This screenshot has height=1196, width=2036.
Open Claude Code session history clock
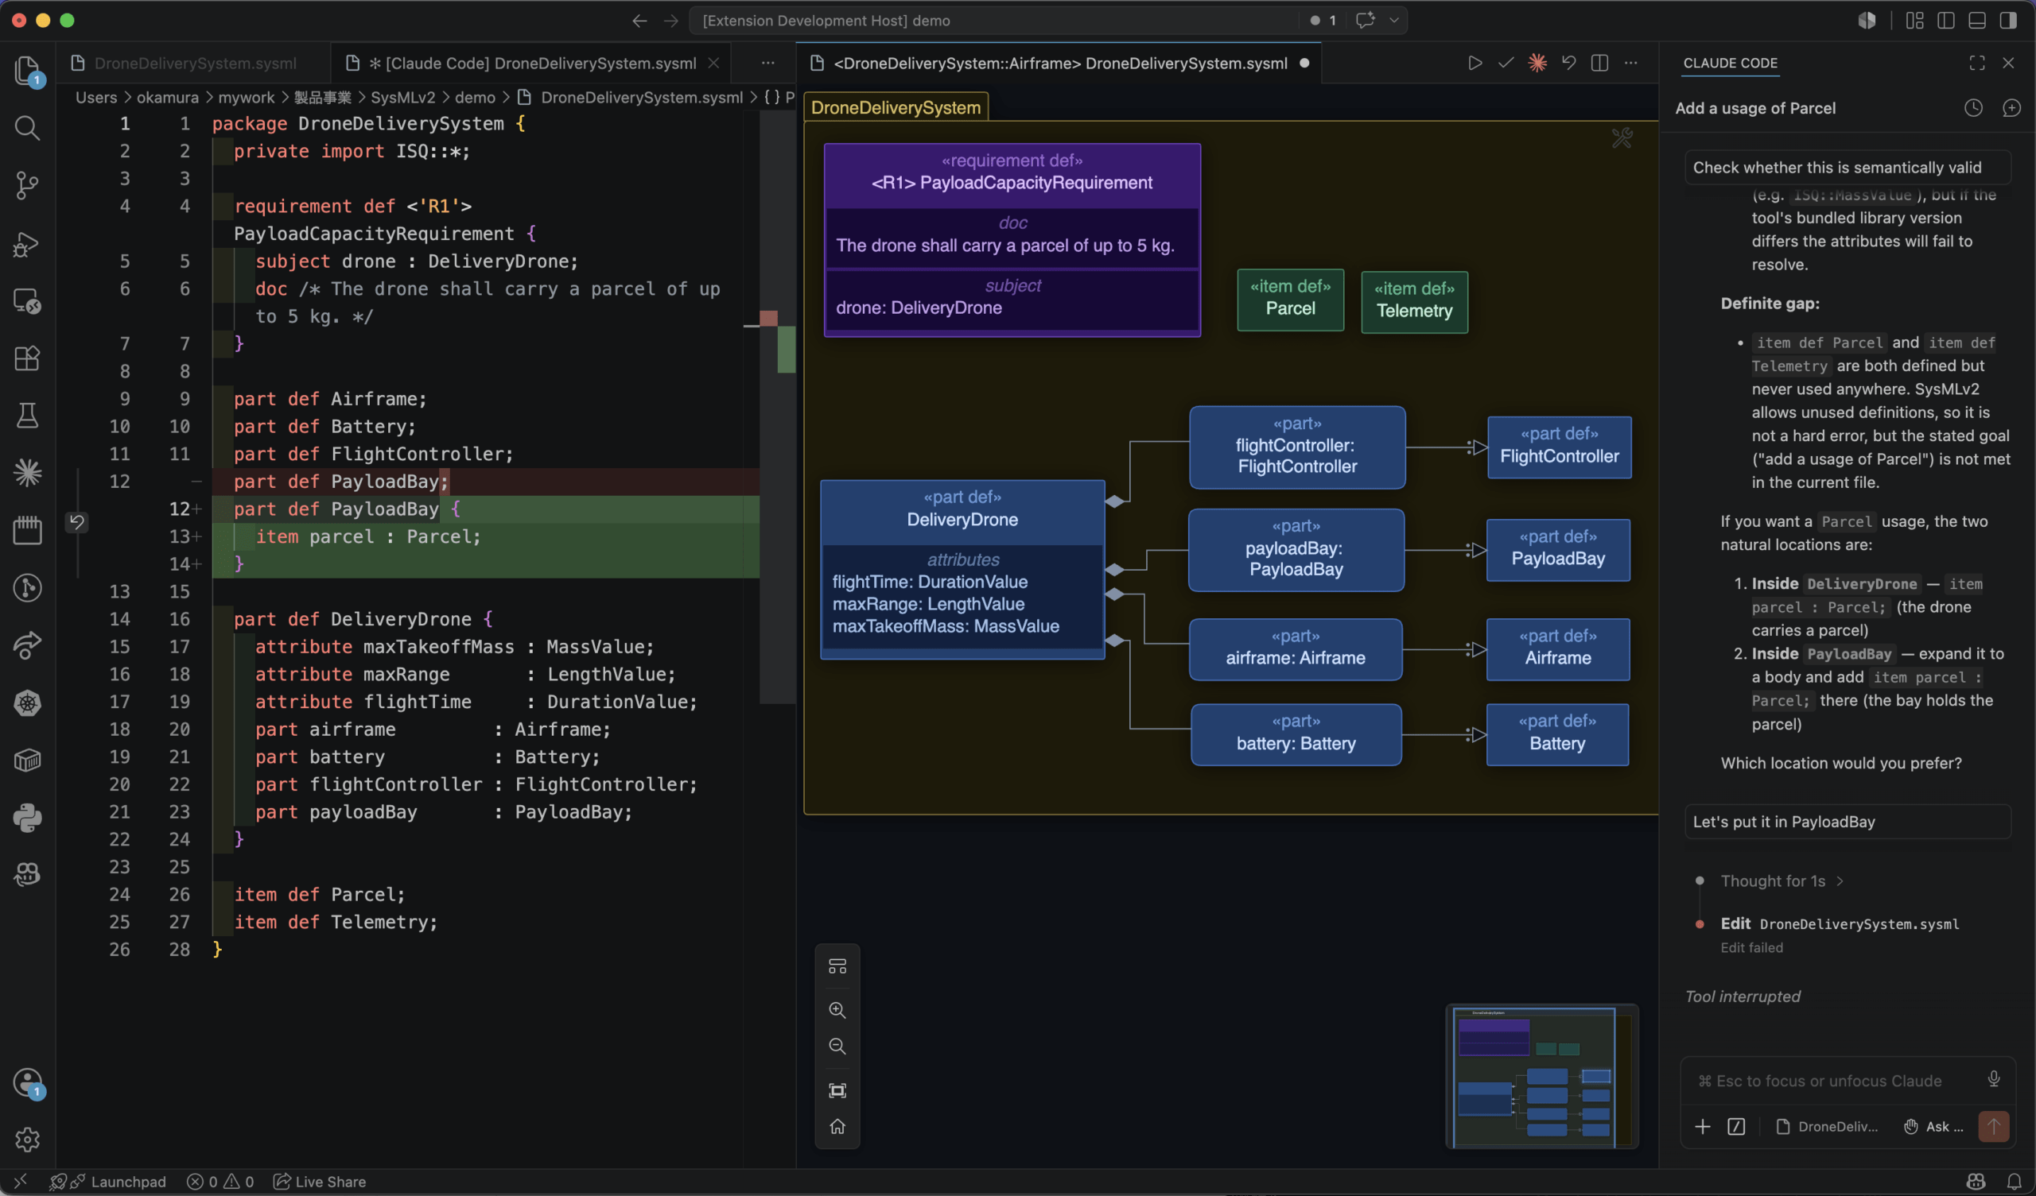pos(1973,108)
